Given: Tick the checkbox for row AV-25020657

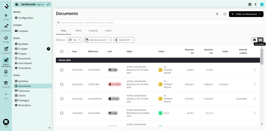Looking at the screenshot, I should [x=62, y=70].
